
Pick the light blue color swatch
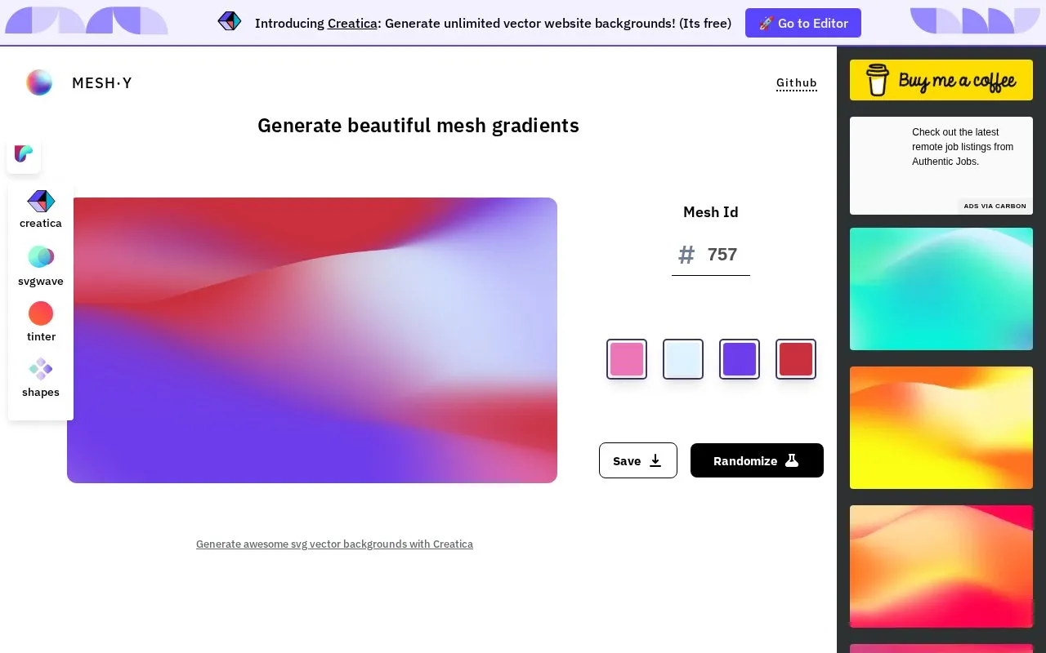click(683, 359)
